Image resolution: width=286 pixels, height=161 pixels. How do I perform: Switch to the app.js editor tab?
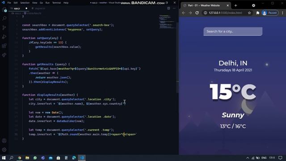(19, 8)
